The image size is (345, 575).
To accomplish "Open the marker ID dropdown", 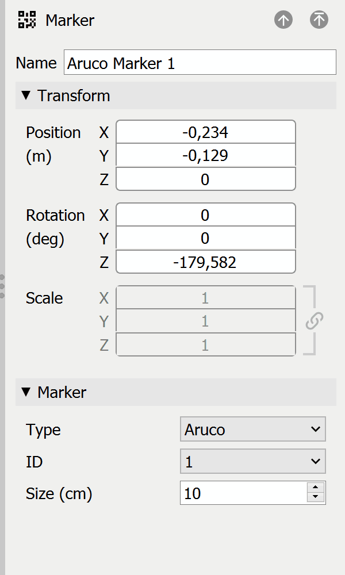I will [x=252, y=461].
